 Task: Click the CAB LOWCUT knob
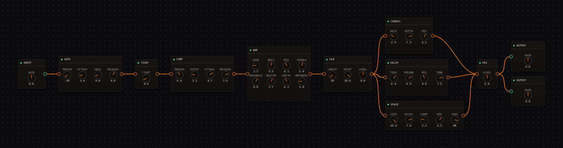point(332,75)
